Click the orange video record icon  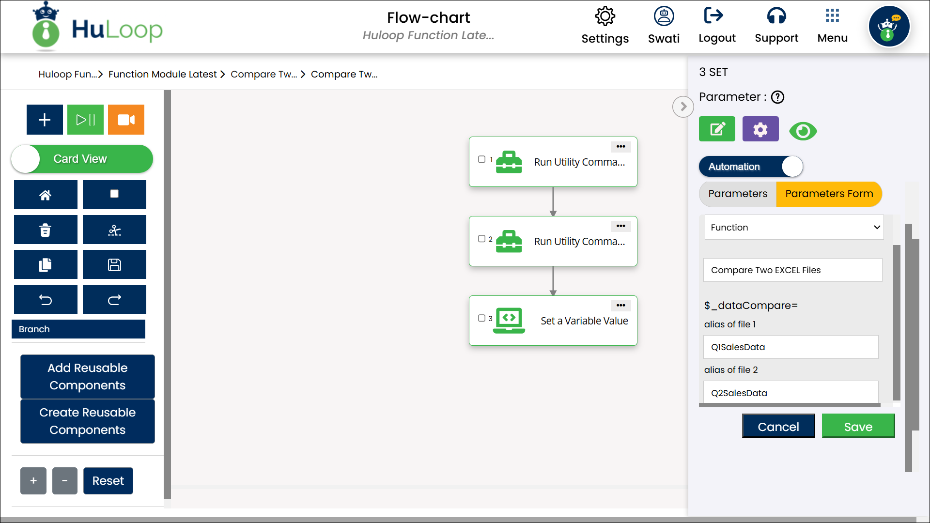pyautogui.click(x=126, y=120)
